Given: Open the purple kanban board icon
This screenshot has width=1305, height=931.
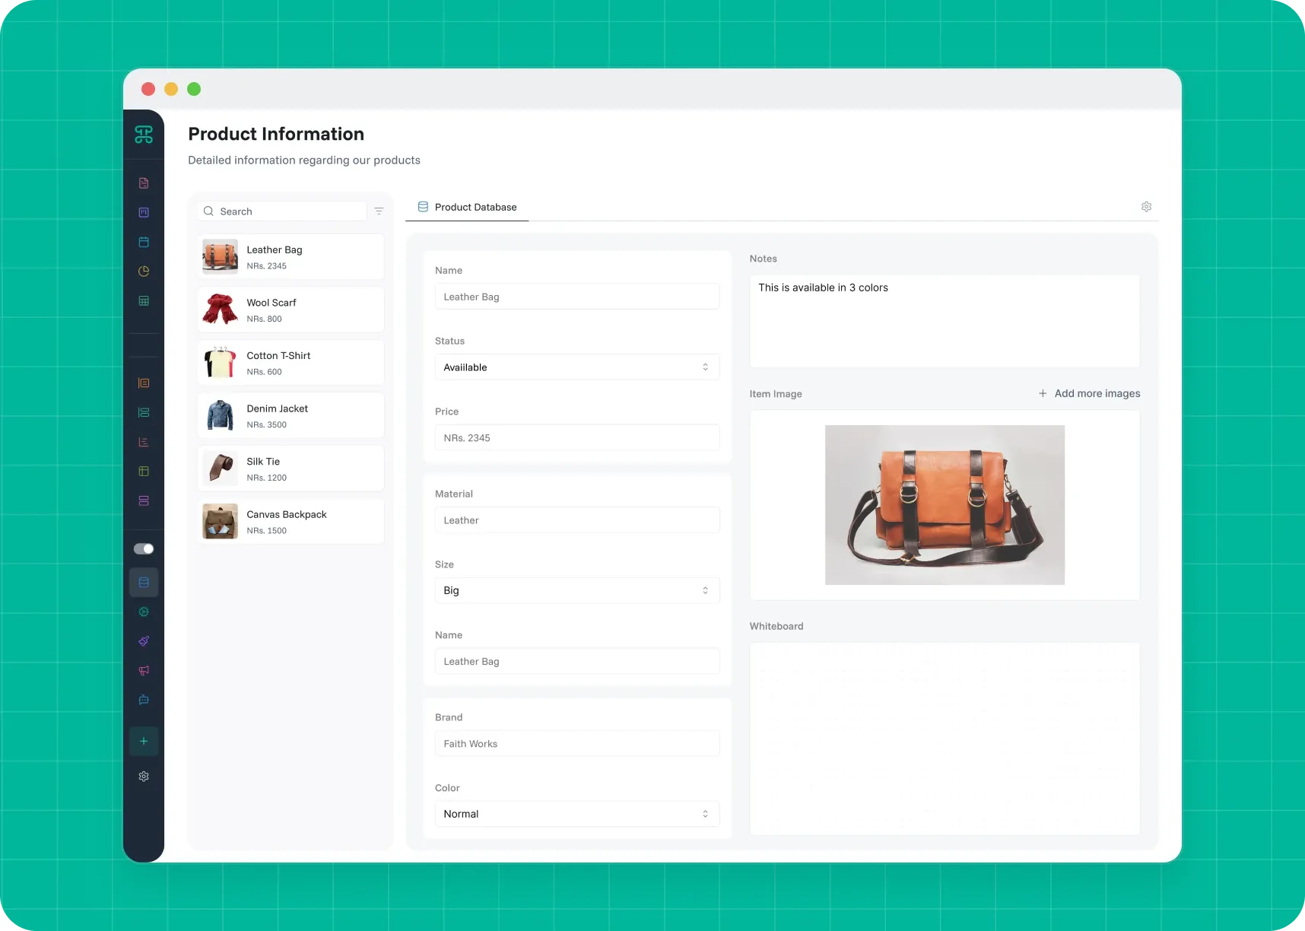Looking at the screenshot, I should point(144,212).
